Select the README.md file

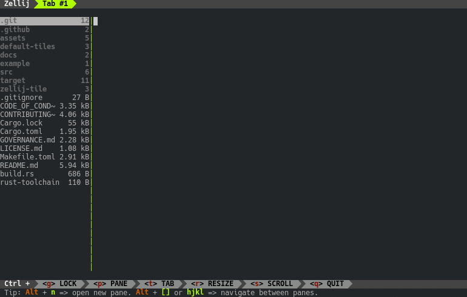coord(45,165)
